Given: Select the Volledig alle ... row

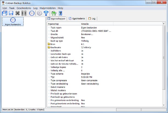Looking at the screenshot, I should tap(105, 71).
